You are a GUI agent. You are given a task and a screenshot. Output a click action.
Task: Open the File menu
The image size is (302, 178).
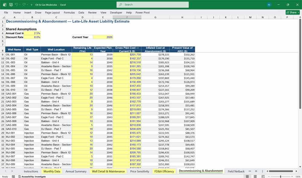[x=6, y=12]
